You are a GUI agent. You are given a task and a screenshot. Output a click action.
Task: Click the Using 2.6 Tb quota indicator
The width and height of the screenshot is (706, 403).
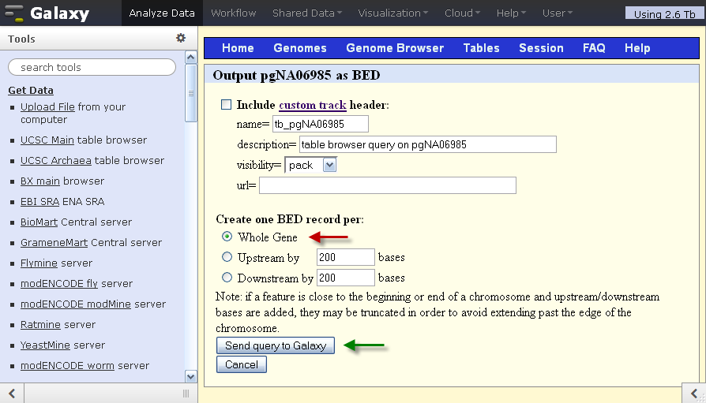tap(665, 13)
